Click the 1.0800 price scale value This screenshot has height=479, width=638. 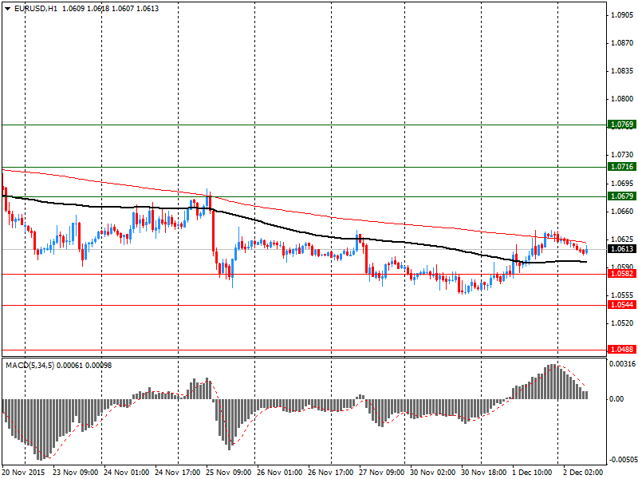623,99
